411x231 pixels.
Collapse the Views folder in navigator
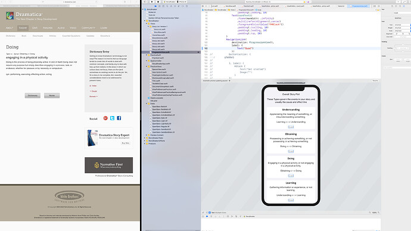147,24
